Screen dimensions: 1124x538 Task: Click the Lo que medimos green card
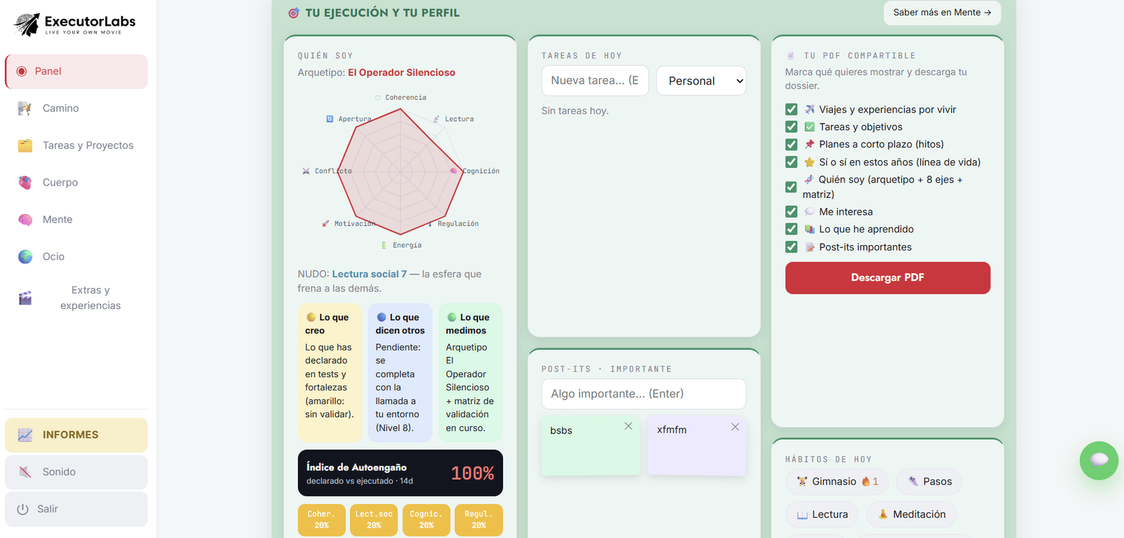pos(471,372)
